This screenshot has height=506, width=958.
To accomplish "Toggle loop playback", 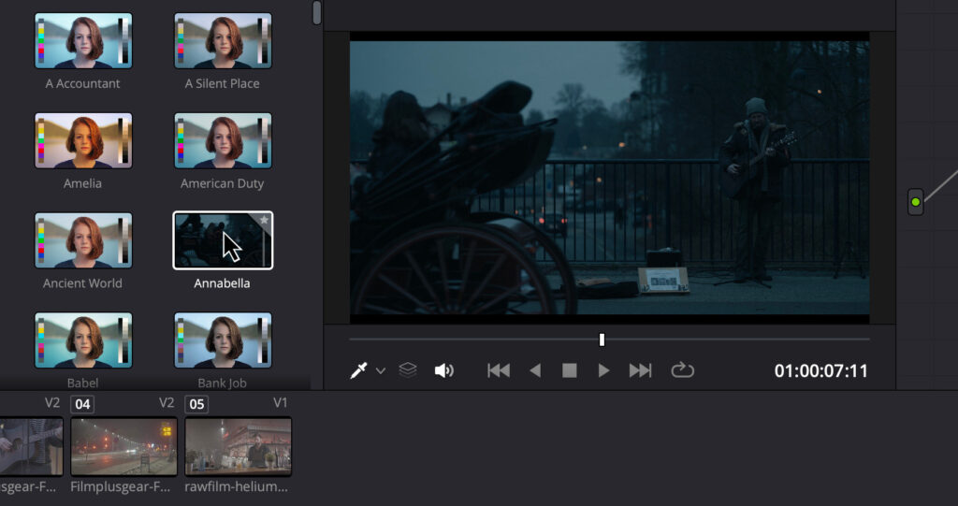I will (683, 370).
